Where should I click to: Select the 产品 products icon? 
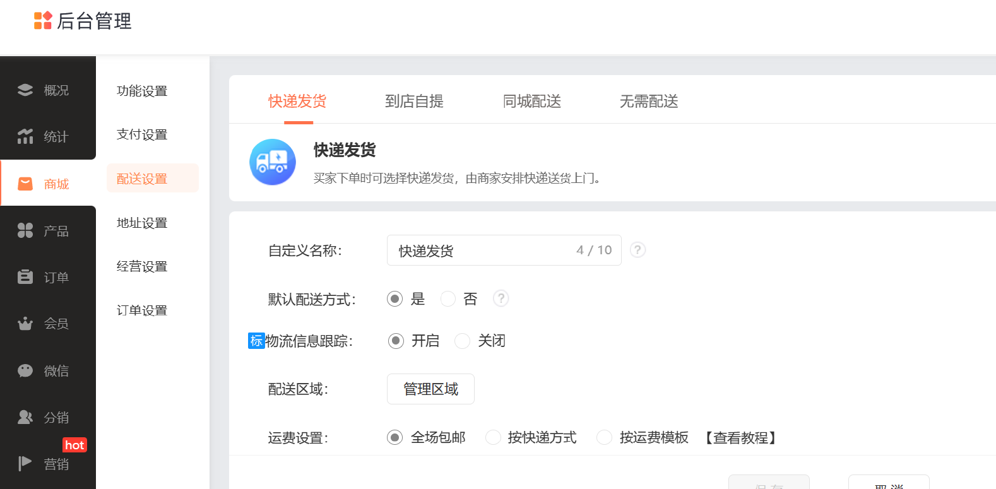pyautogui.click(x=25, y=231)
